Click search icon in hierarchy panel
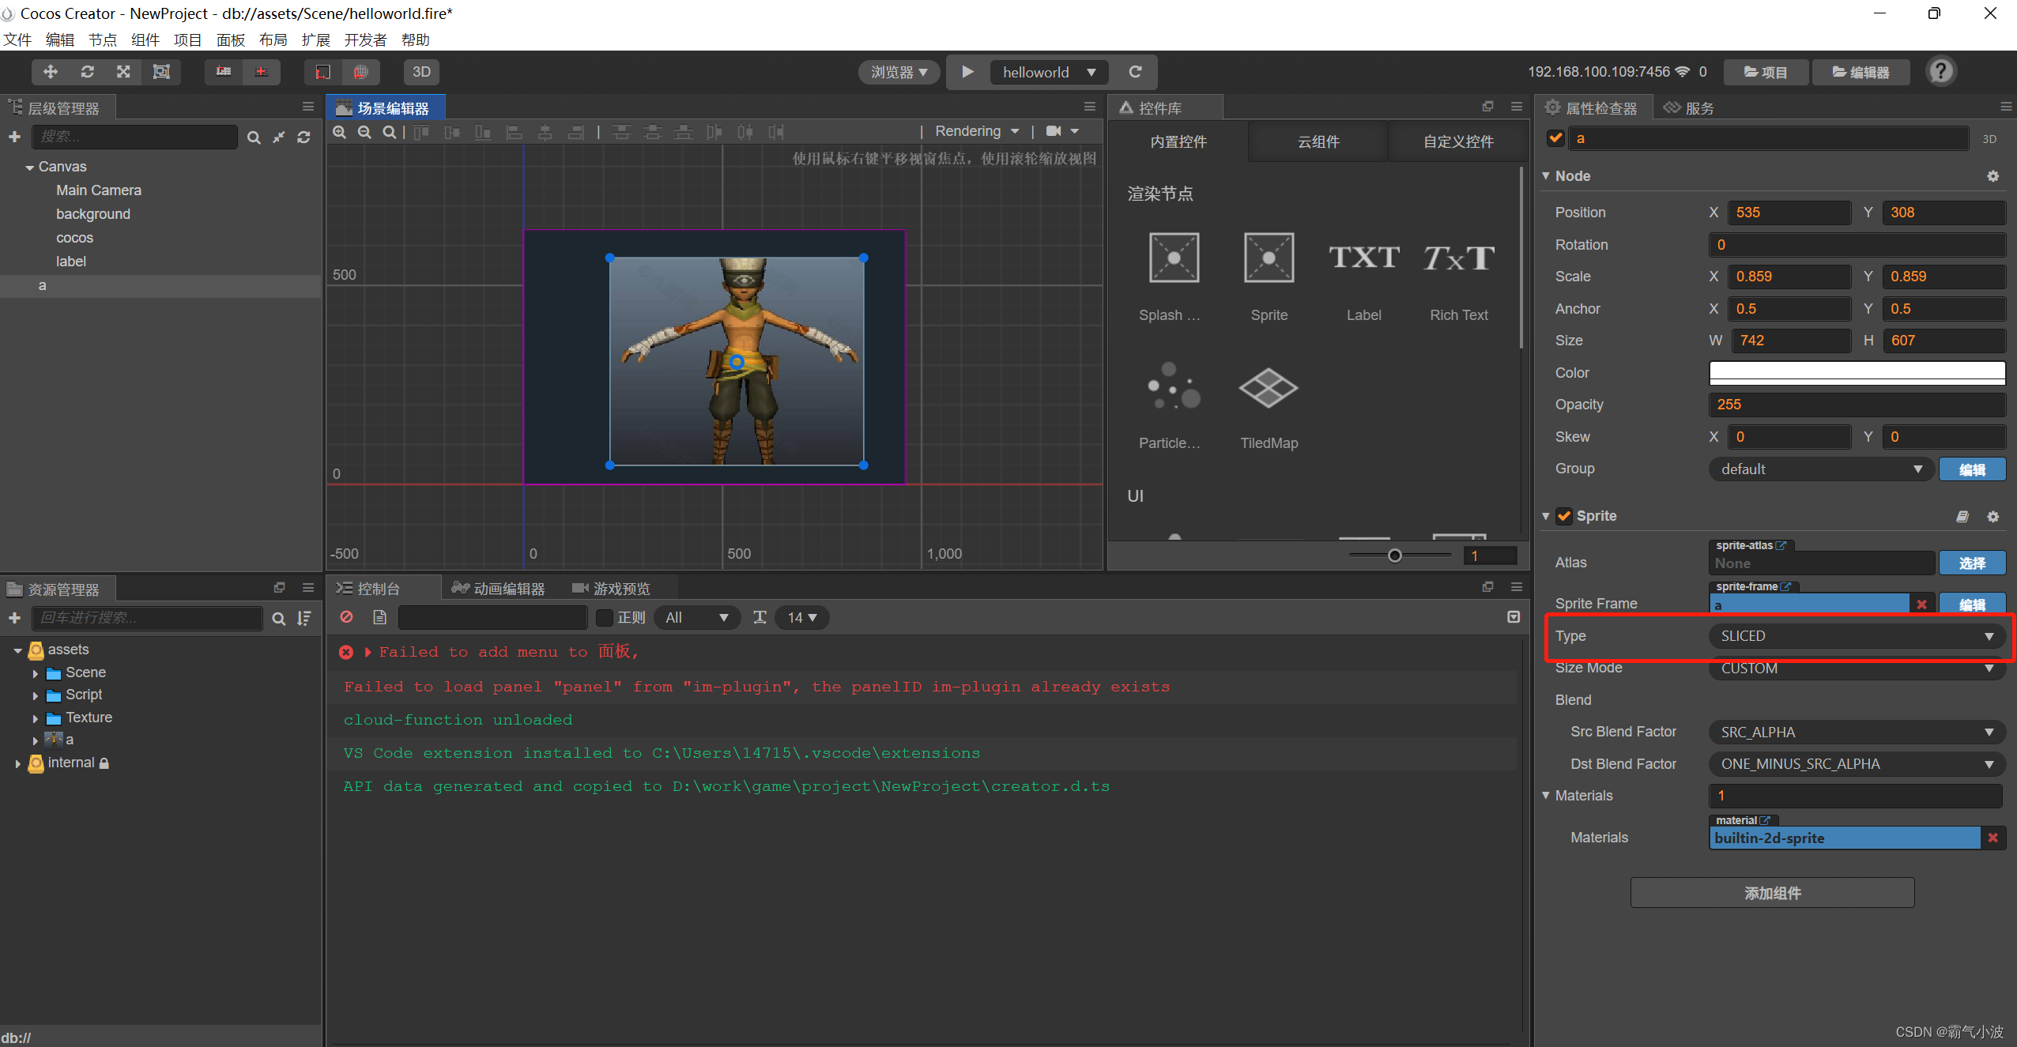 pos(253,137)
